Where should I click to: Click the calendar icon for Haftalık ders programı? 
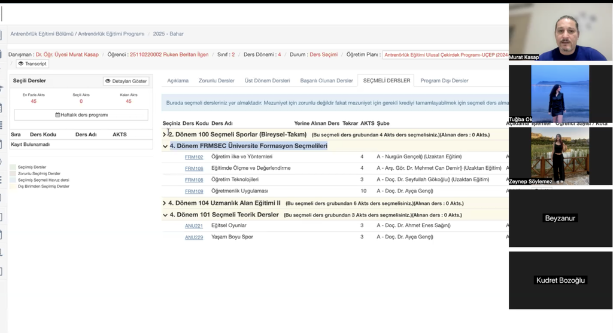[x=57, y=115]
